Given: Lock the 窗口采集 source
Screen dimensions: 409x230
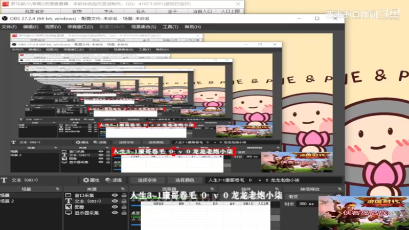Looking at the screenshot, I should click(x=124, y=195).
